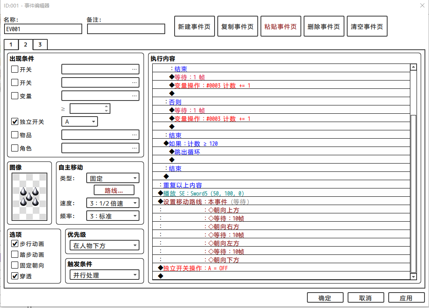Close the 事件编辑器 window
Screen dimensions: 429x308
(422, 5)
